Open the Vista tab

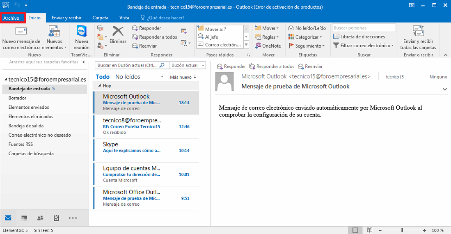[124, 18]
